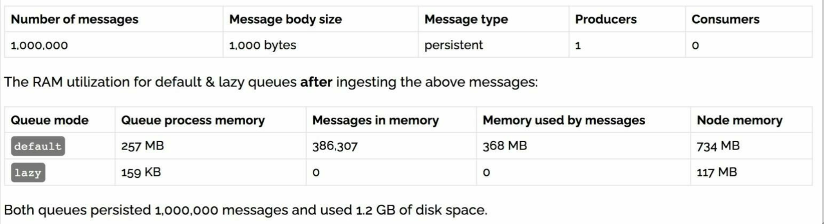Click the "734 MB" node memory value
Viewport: 824px width, 224px height.
point(718,146)
